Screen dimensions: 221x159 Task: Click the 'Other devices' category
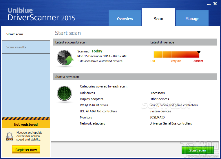click(x=159, y=99)
